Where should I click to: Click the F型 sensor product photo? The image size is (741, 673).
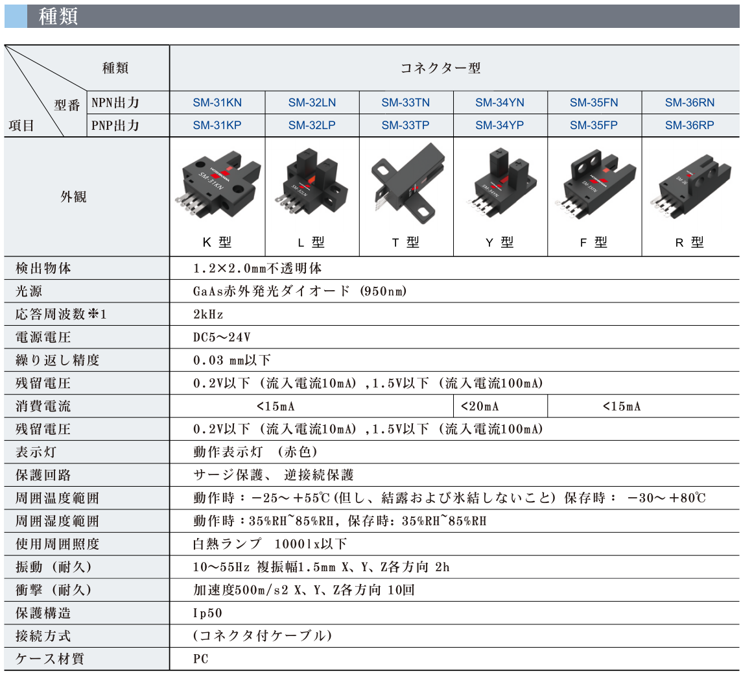pos(594,184)
